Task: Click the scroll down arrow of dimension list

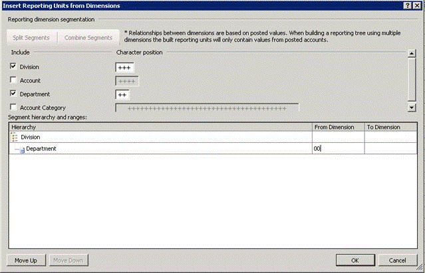Action: (x=412, y=108)
